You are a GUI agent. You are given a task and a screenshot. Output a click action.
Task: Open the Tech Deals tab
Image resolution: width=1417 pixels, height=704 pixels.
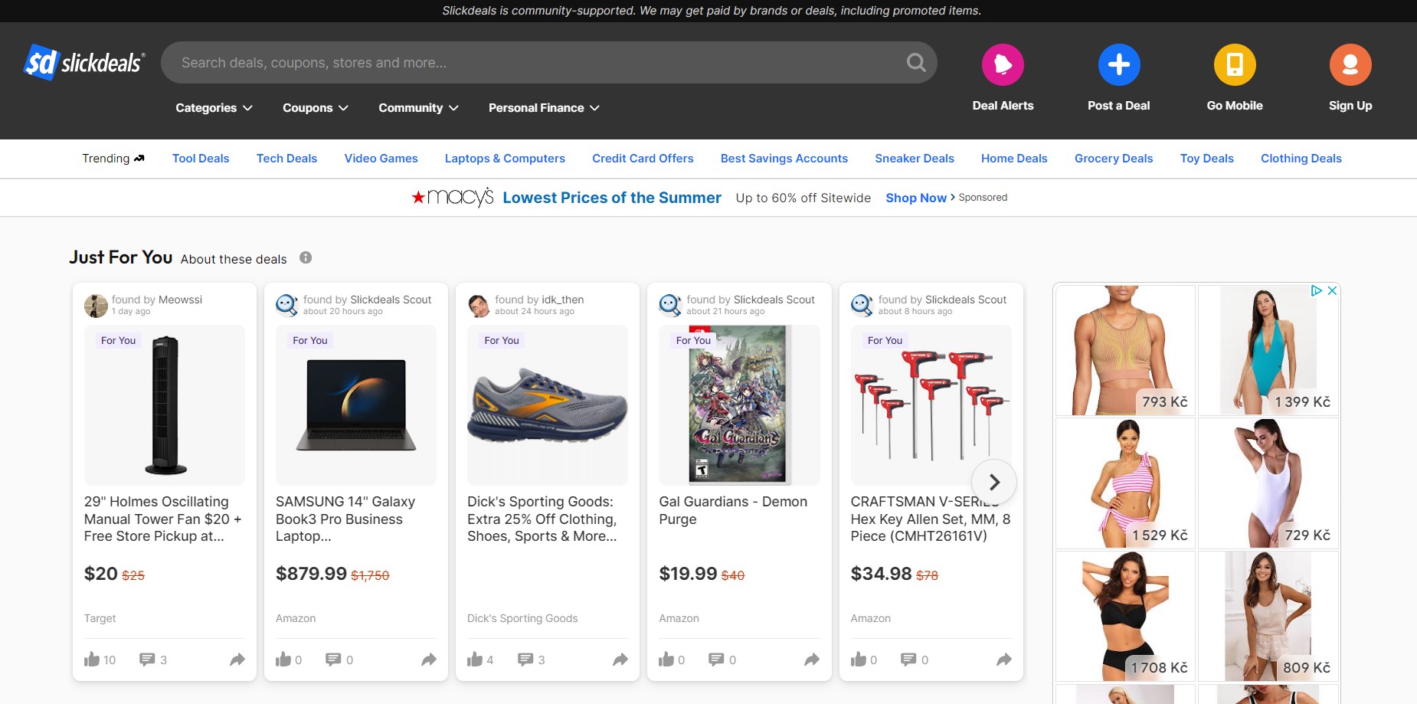[x=286, y=159]
